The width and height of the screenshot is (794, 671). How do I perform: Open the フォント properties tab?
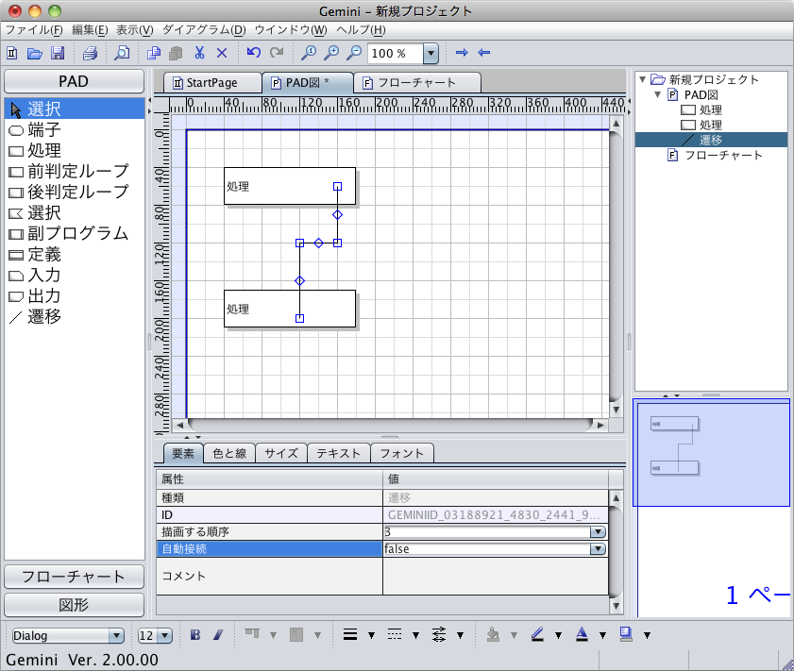401,453
